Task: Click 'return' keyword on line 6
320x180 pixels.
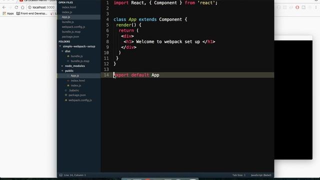Action: pyautogui.click(x=126, y=30)
